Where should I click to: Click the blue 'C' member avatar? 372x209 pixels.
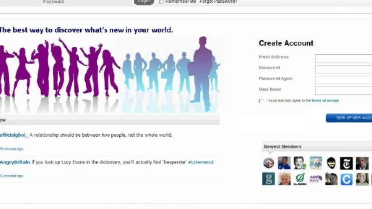pos(346,179)
